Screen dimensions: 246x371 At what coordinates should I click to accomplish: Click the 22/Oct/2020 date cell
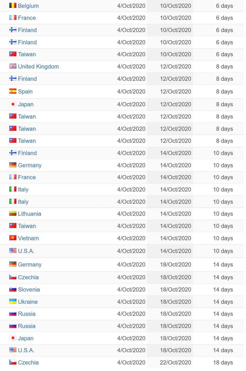(x=176, y=362)
